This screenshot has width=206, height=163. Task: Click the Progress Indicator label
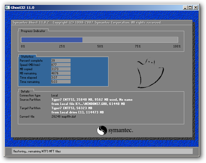[x=33, y=31]
